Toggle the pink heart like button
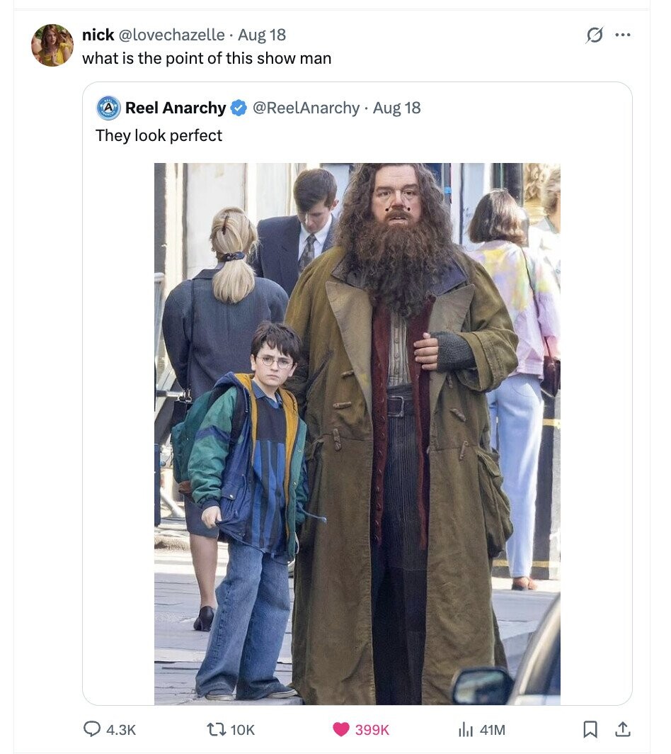The height and width of the screenshot is (754, 671). tap(341, 729)
